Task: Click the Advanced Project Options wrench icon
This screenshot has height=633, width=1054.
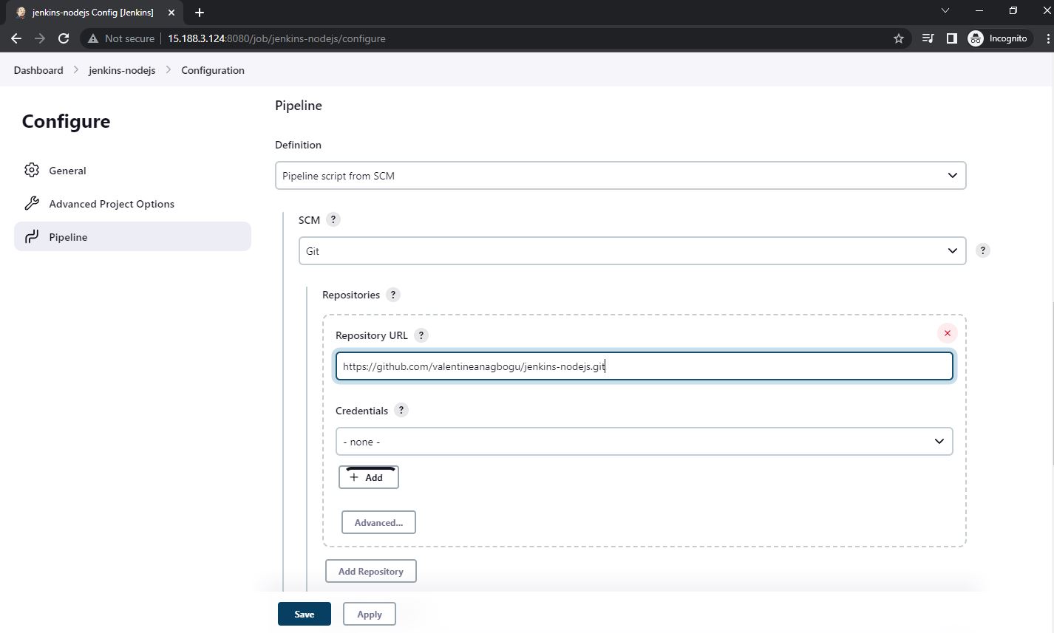Action: [32, 203]
